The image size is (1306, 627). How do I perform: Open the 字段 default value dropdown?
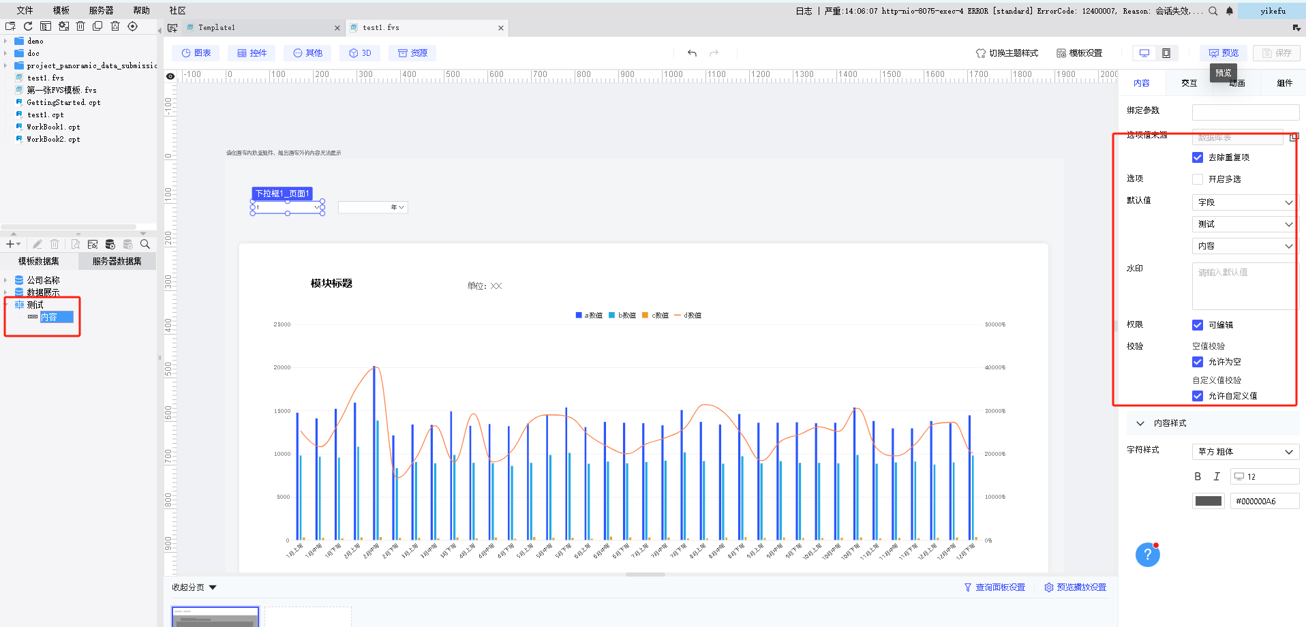pyautogui.click(x=1245, y=202)
